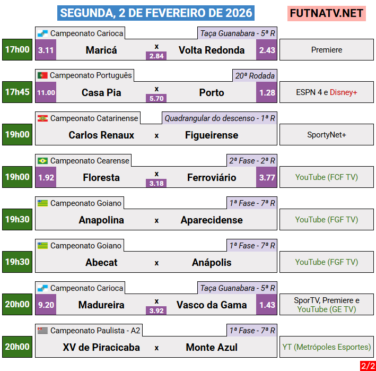Choose the 5.70 draw odds for Casa Pia x Porto

click(x=156, y=98)
